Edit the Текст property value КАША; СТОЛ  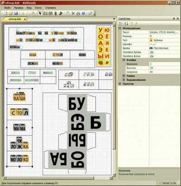(164, 32)
